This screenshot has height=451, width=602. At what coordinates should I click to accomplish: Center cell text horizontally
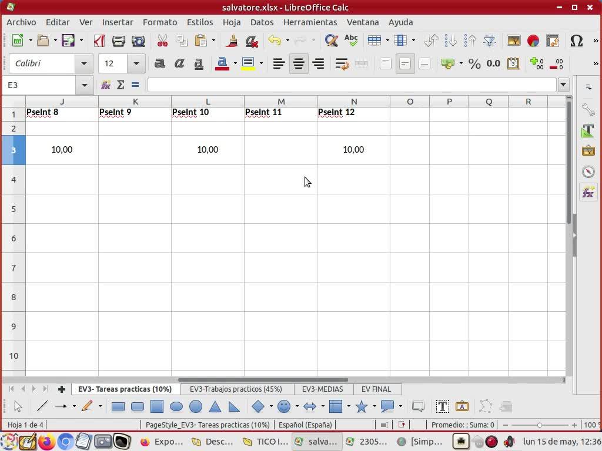[298, 63]
